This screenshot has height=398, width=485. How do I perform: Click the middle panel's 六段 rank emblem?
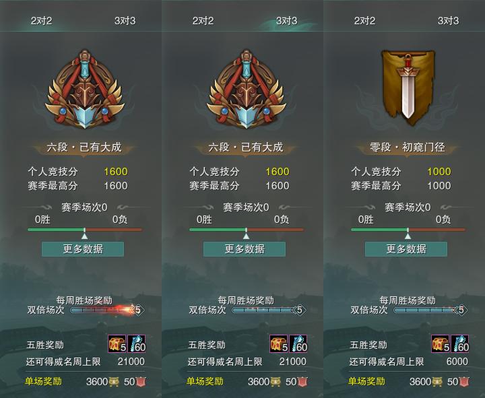pos(247,90)
